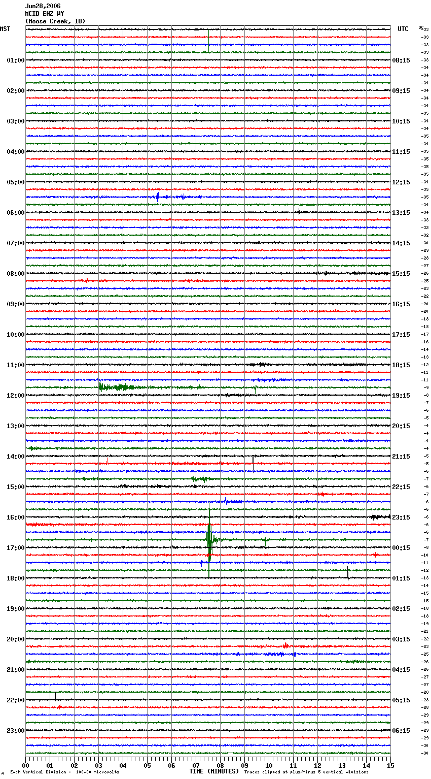Click the 17:15 UTC time label
The image size is (431, 779).
click(401, 335)
